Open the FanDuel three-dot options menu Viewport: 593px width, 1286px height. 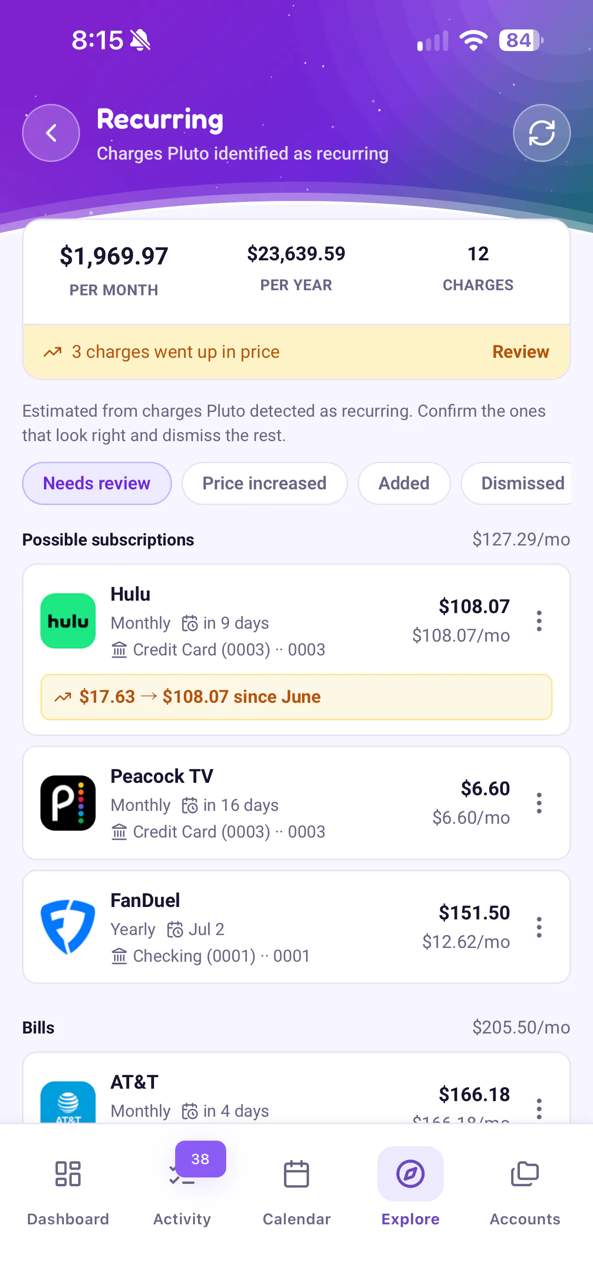pos(539,928)
